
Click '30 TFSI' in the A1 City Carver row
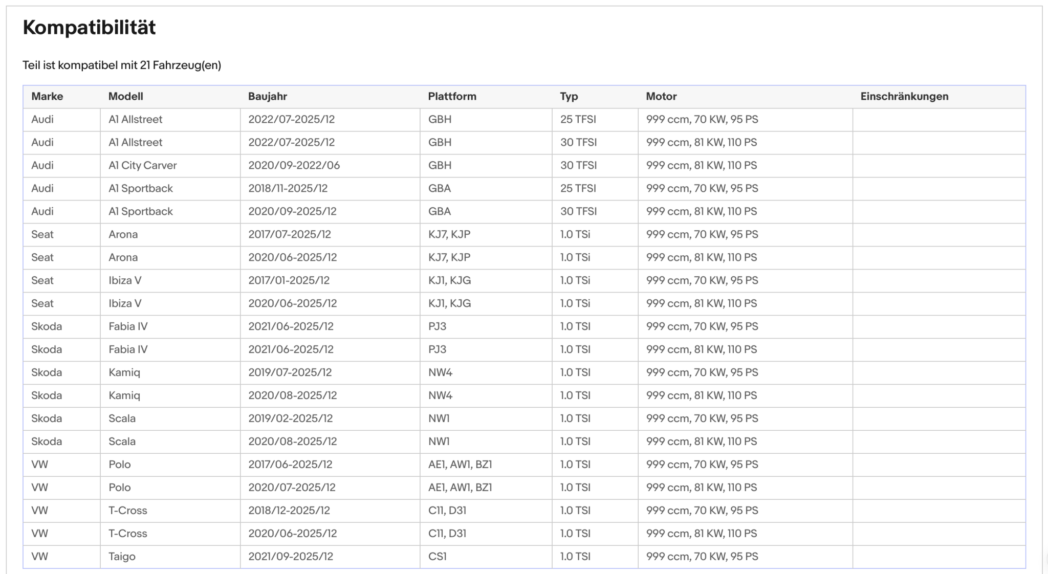click(578, 165)
